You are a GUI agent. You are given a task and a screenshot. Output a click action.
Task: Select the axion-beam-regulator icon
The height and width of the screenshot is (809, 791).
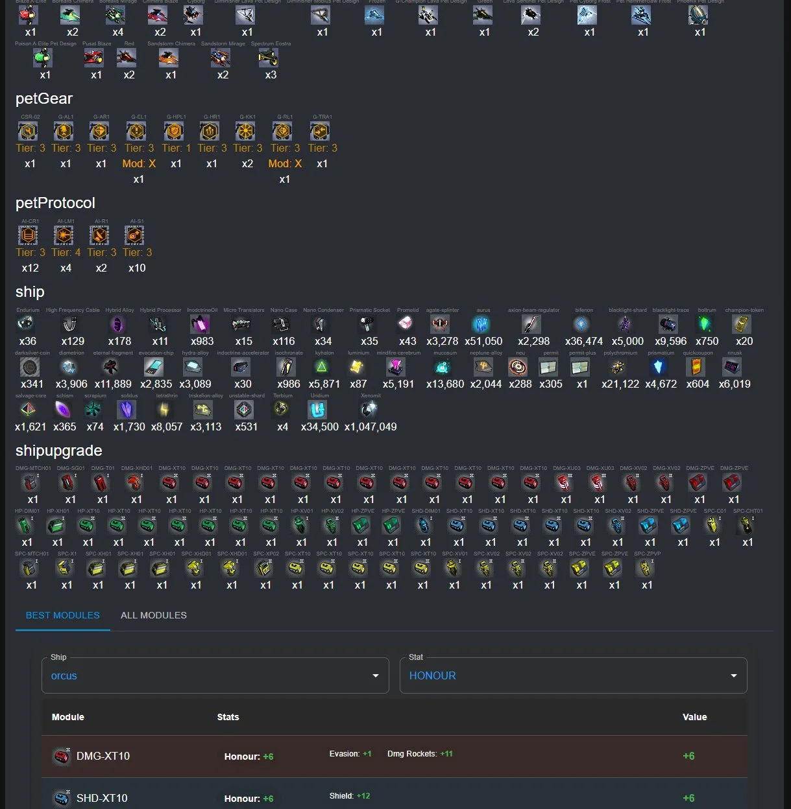(x=531, y=323)
